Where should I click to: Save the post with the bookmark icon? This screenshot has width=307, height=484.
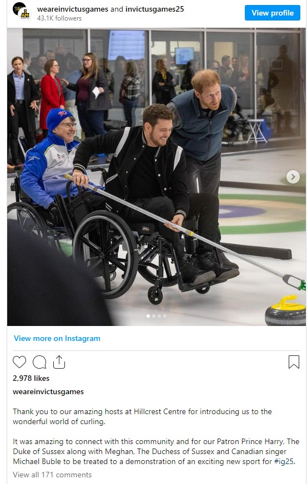[294, 362]
